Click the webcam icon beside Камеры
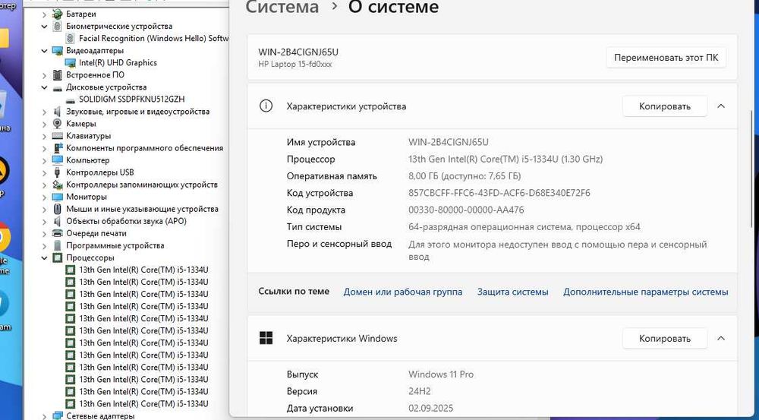Screen dimensions: 759x420 [x=58, y=124]
